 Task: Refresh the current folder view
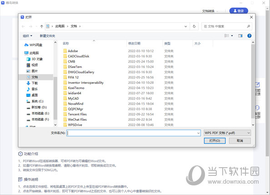[x=194, y=26]
